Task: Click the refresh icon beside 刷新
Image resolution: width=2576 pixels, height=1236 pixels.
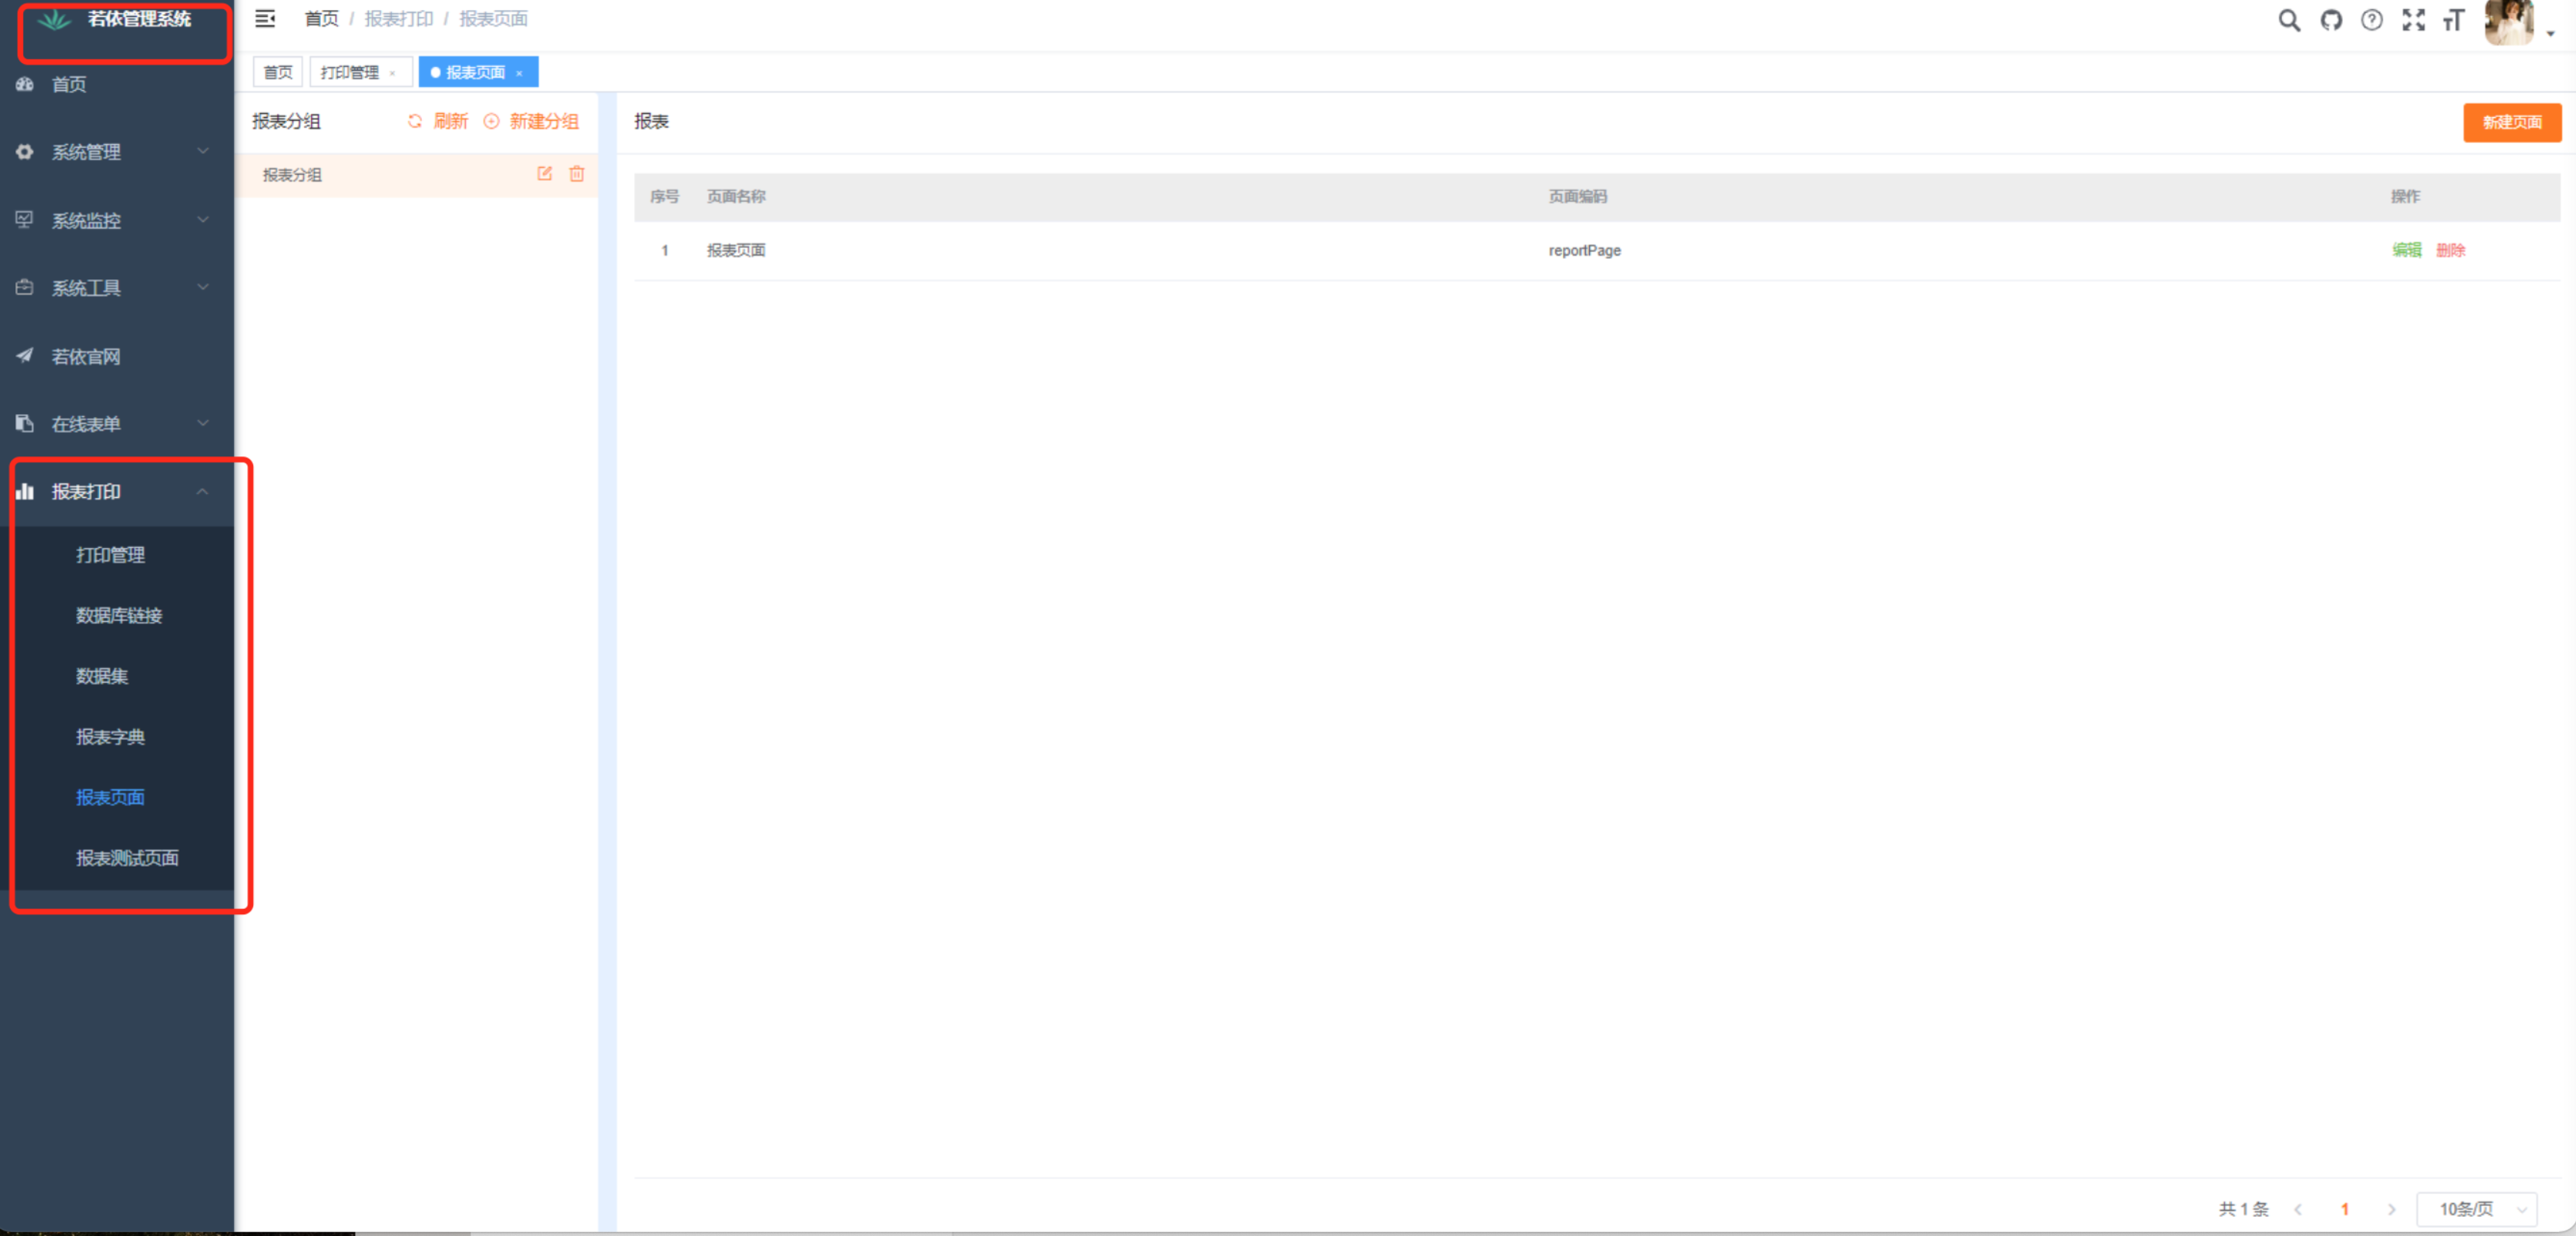Action: (415, 121)
